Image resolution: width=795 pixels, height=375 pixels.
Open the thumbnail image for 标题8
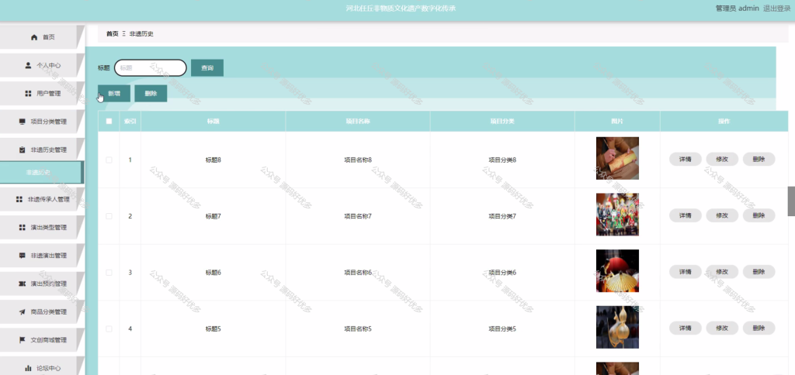coord(617,158)
